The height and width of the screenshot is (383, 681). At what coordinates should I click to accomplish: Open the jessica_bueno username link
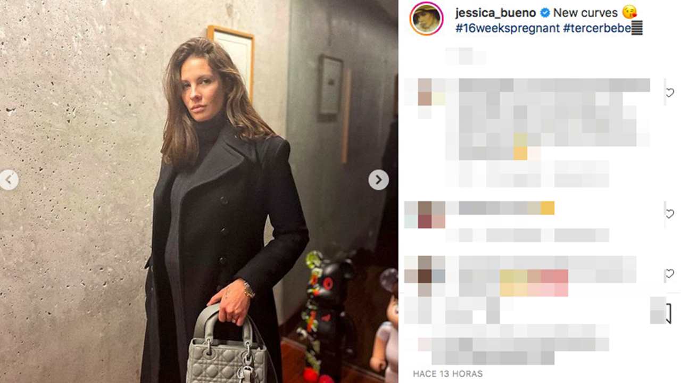click(x=496, y=13)
